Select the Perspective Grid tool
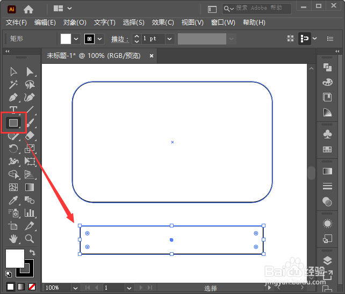This screenshot has height=294, width=345. pos(30,174)
